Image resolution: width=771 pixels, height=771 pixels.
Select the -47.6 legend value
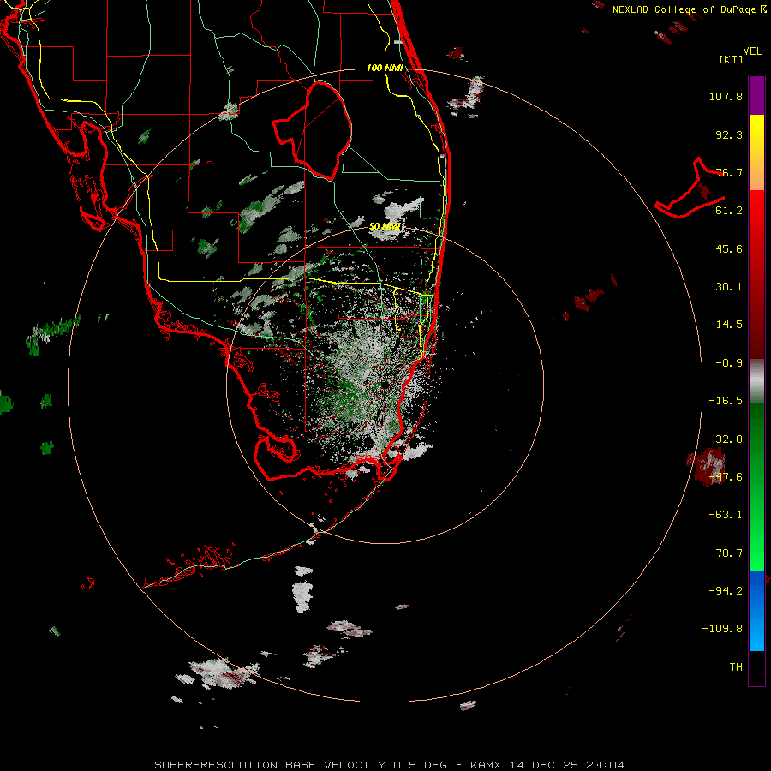click(726, 477)
